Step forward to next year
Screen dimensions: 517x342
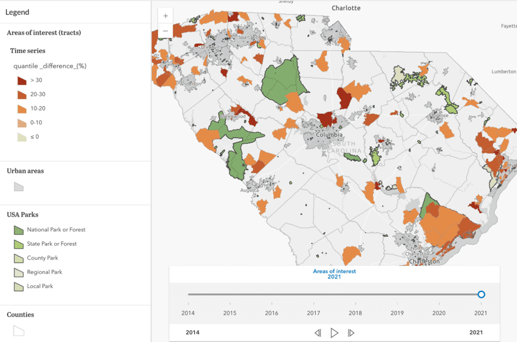tap(351, 333)
